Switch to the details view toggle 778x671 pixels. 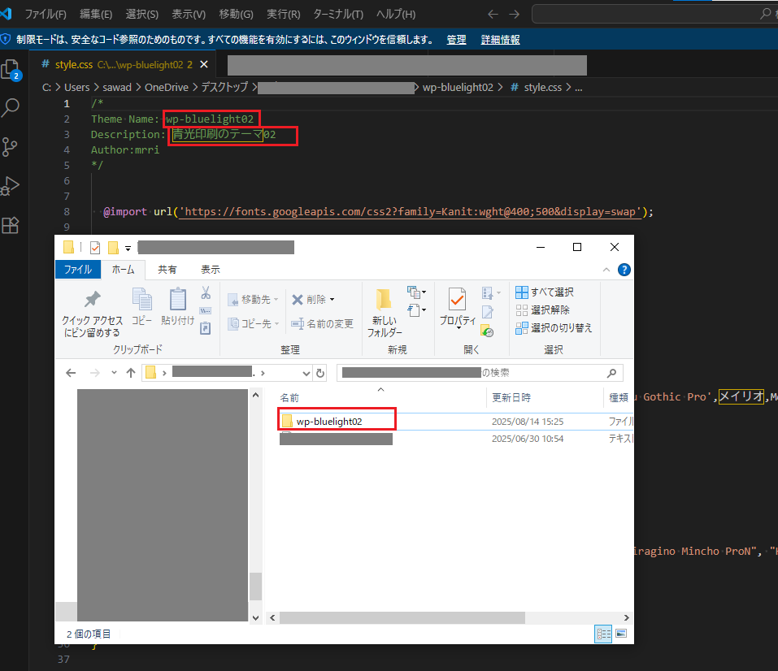pyautogui.click(x=604, y=633)
